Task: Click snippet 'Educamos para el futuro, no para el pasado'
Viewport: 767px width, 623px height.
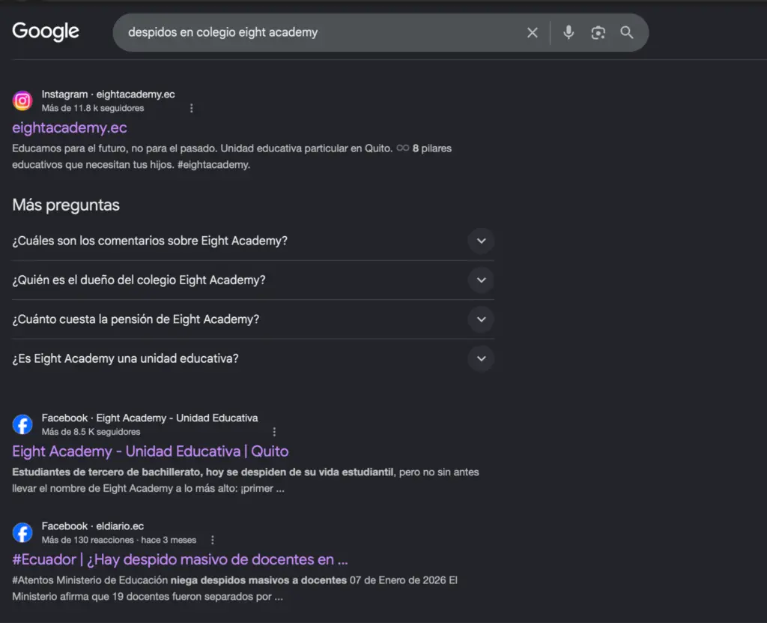Action: point(232,156)
